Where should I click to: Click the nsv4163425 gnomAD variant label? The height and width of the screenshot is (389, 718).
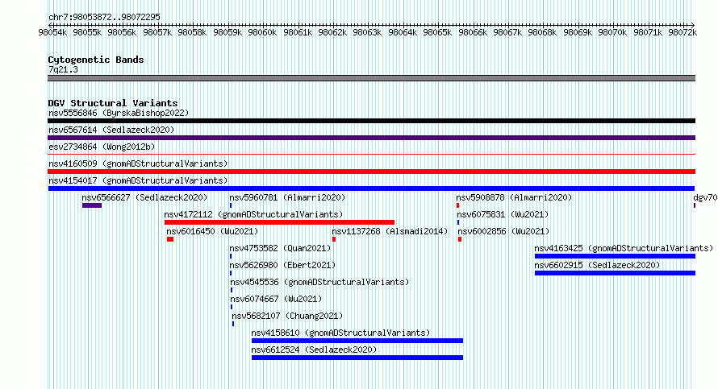pyautogui.click(x=624, y=248)
